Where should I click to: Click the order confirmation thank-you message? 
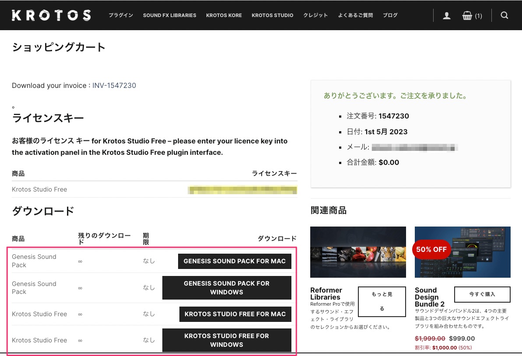(395, 96)
